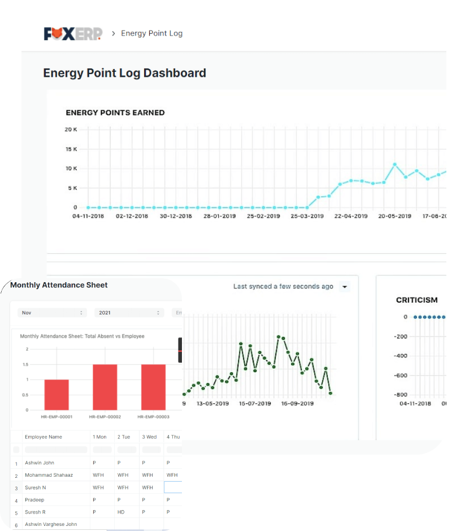Open the Nov month dropdown

click(51, 313)
